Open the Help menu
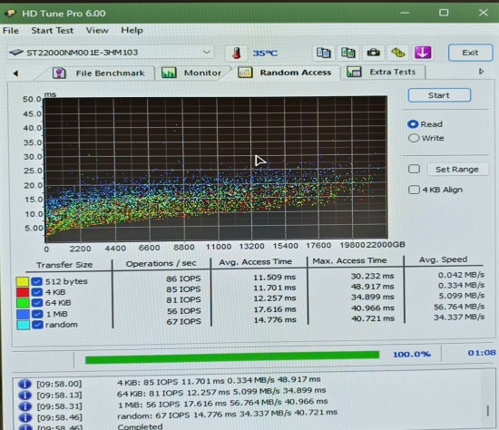The height and width of the screenshot is (430, 499). point(132,30)
